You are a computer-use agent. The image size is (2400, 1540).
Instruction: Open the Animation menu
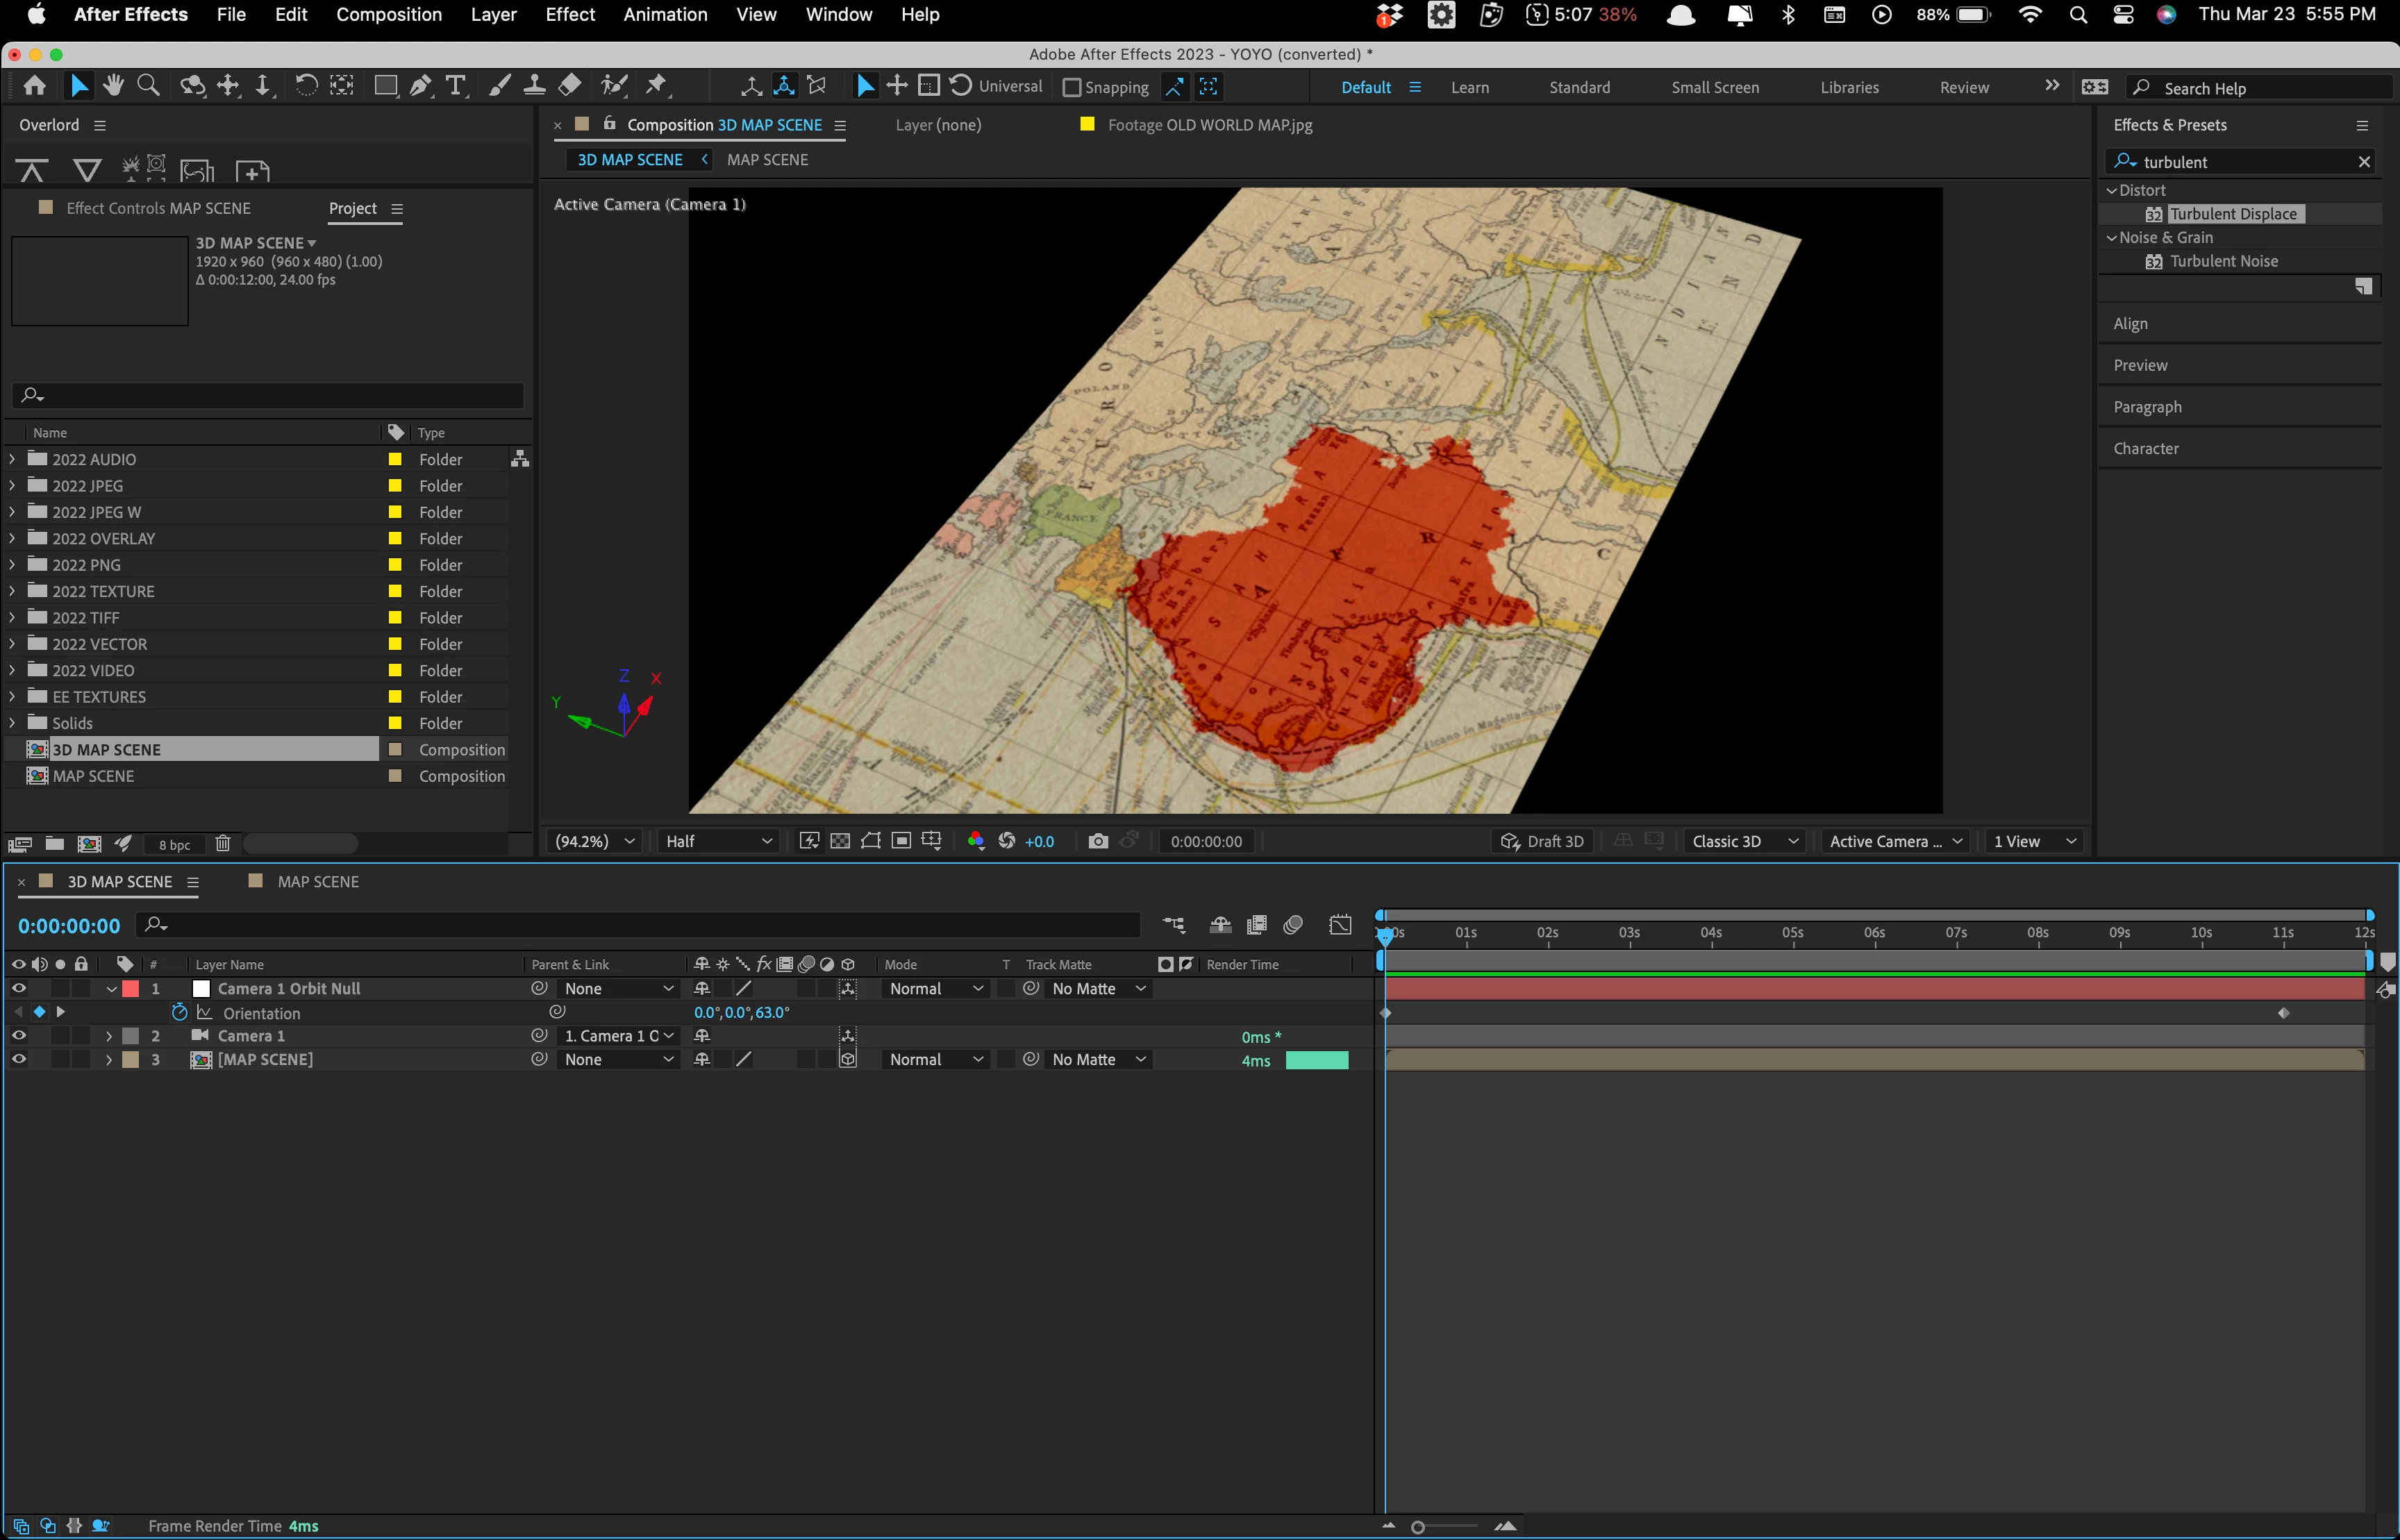coord(665,14)
